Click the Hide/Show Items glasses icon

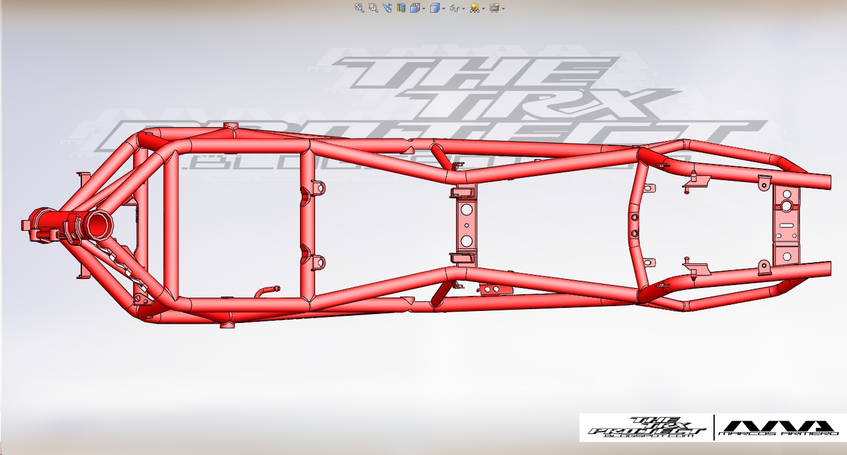click(455, 8)
